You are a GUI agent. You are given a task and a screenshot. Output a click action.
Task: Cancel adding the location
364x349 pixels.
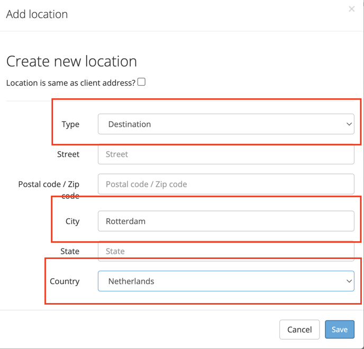click(299, 329)
